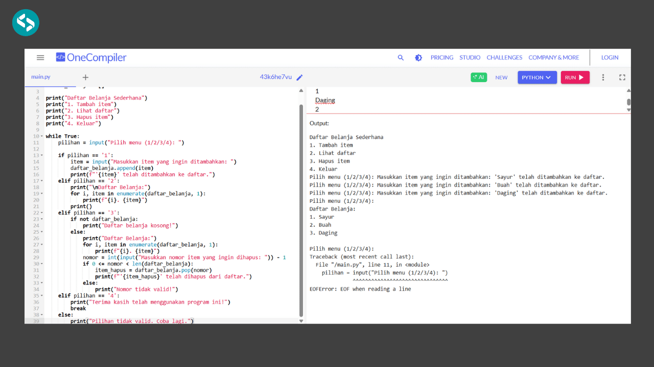Create a new file with the plus icon

[x=85, y=77]
